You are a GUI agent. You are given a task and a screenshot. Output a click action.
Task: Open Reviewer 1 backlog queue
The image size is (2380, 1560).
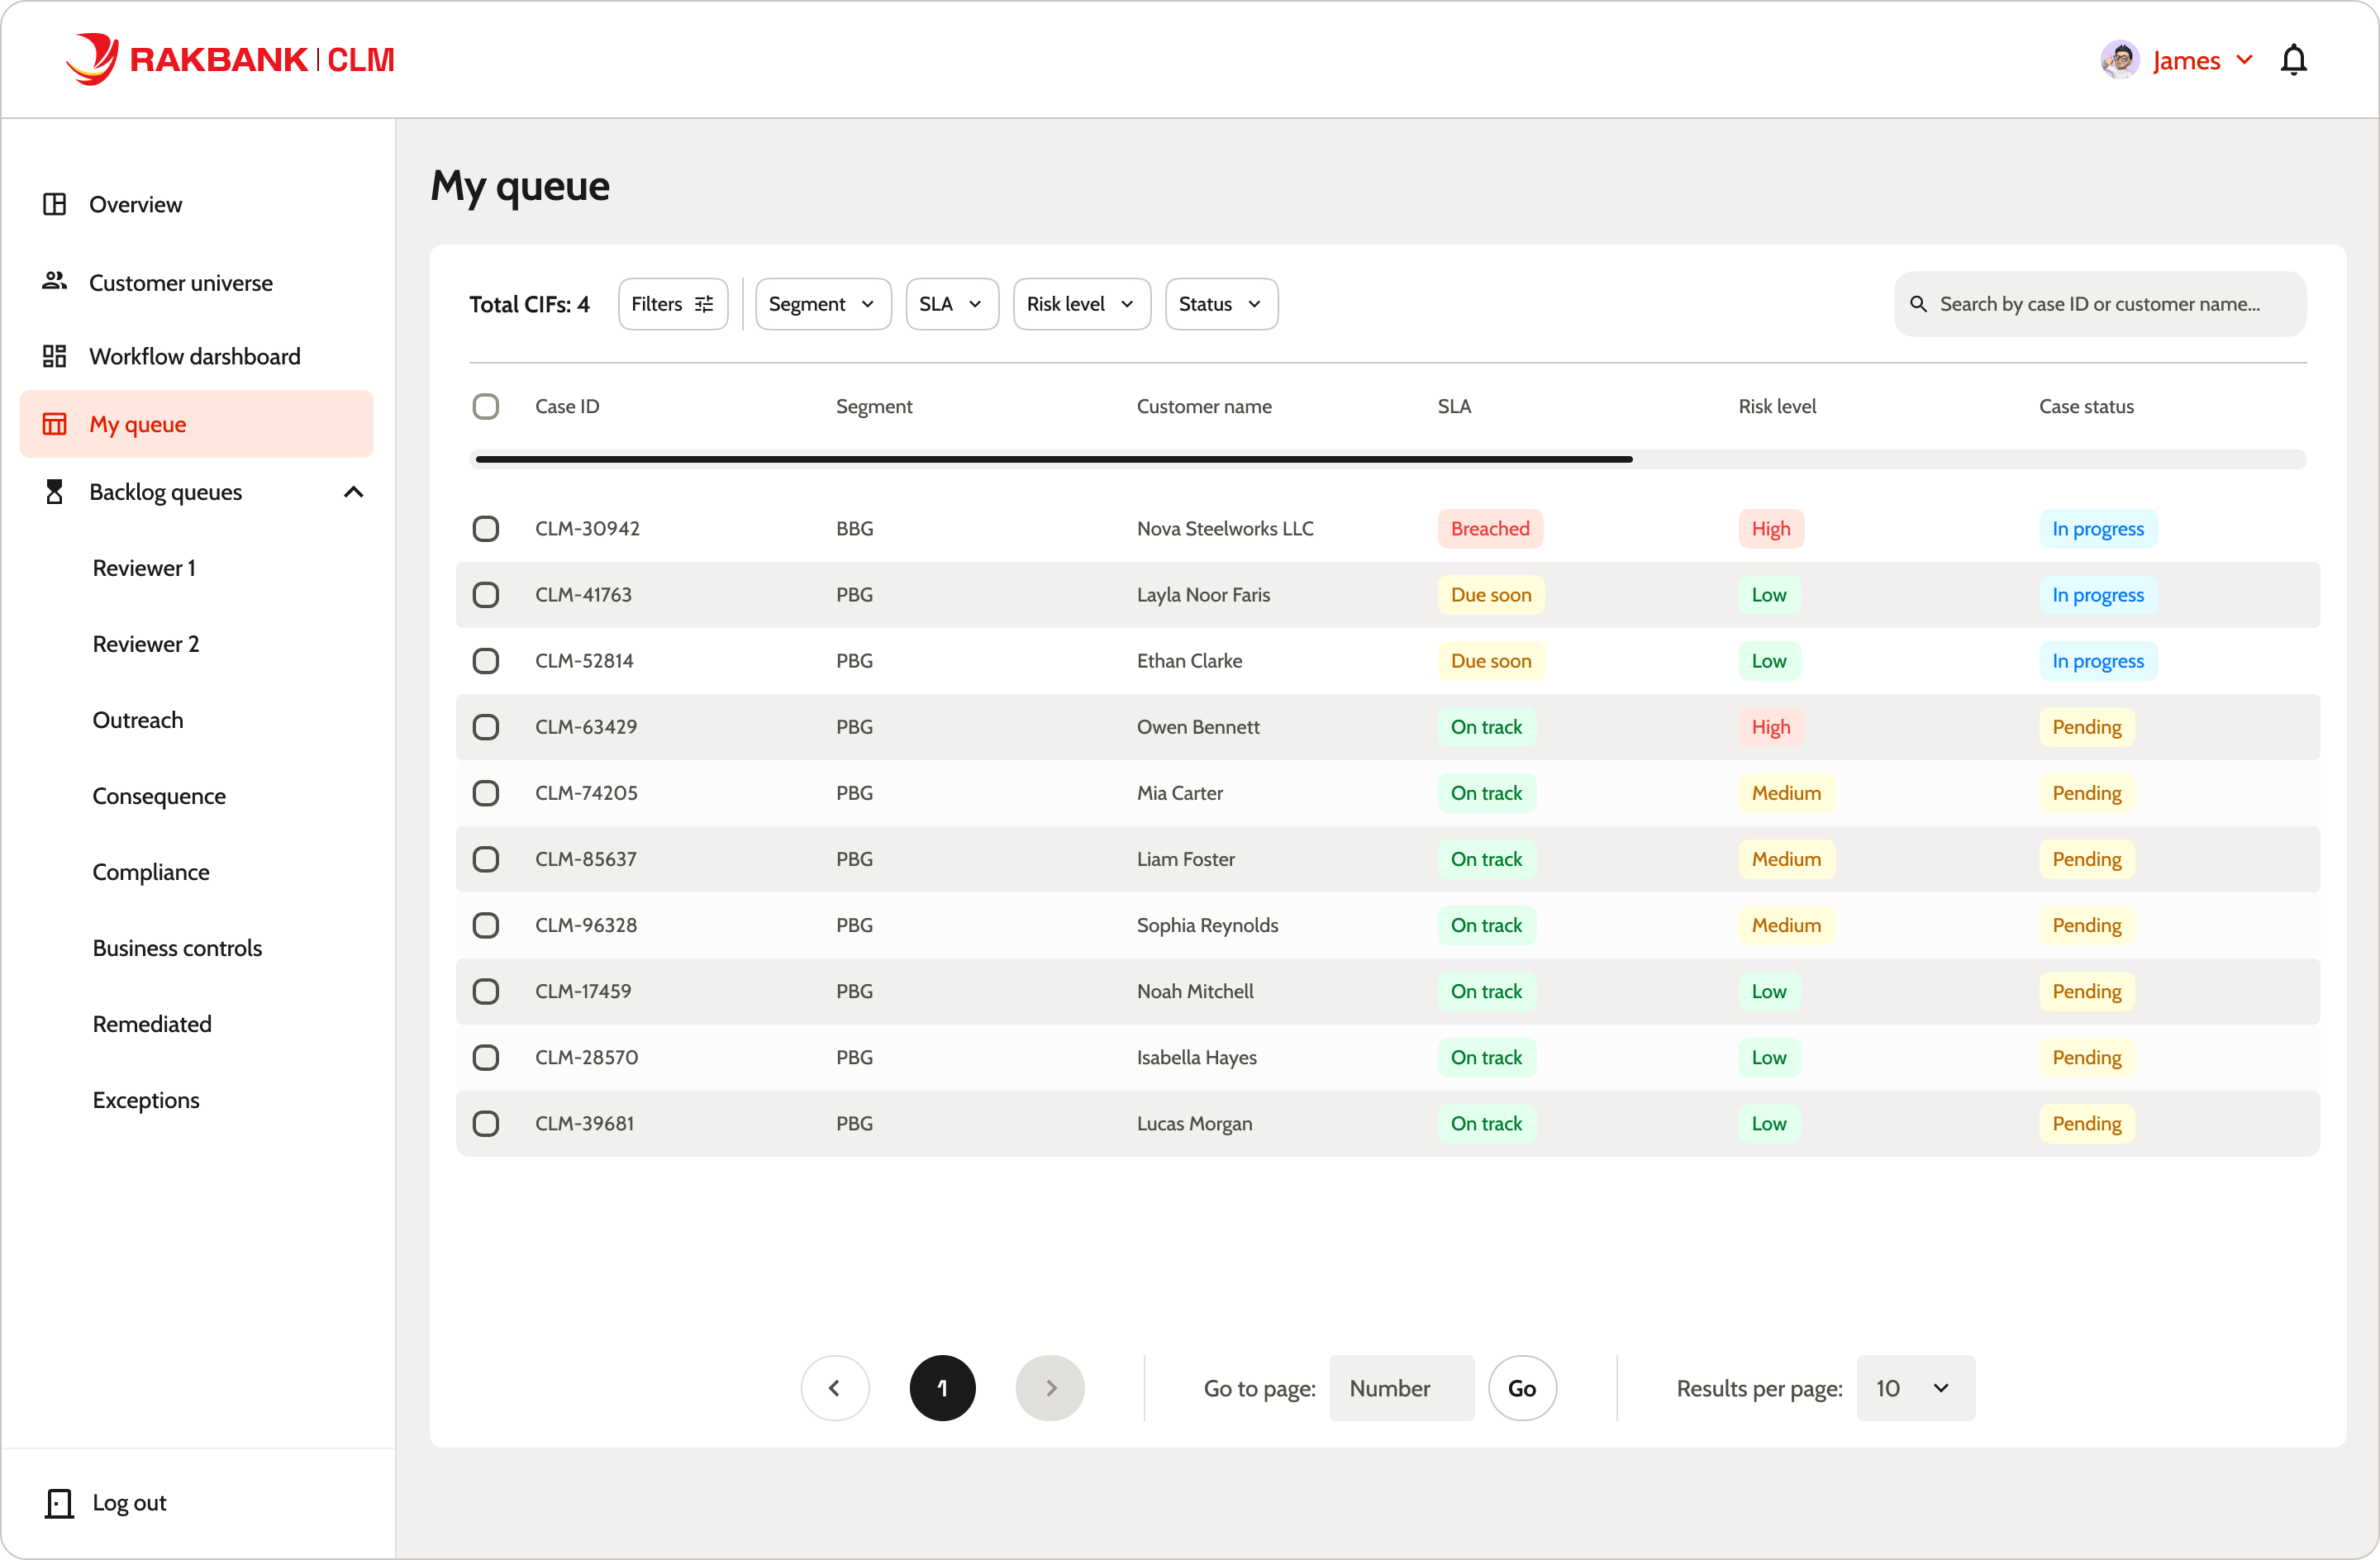[x=144, y=568]
